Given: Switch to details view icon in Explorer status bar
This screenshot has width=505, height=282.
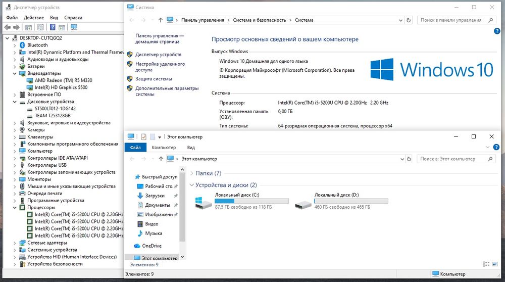Looking at the screenshot, I should pos(486,264).
